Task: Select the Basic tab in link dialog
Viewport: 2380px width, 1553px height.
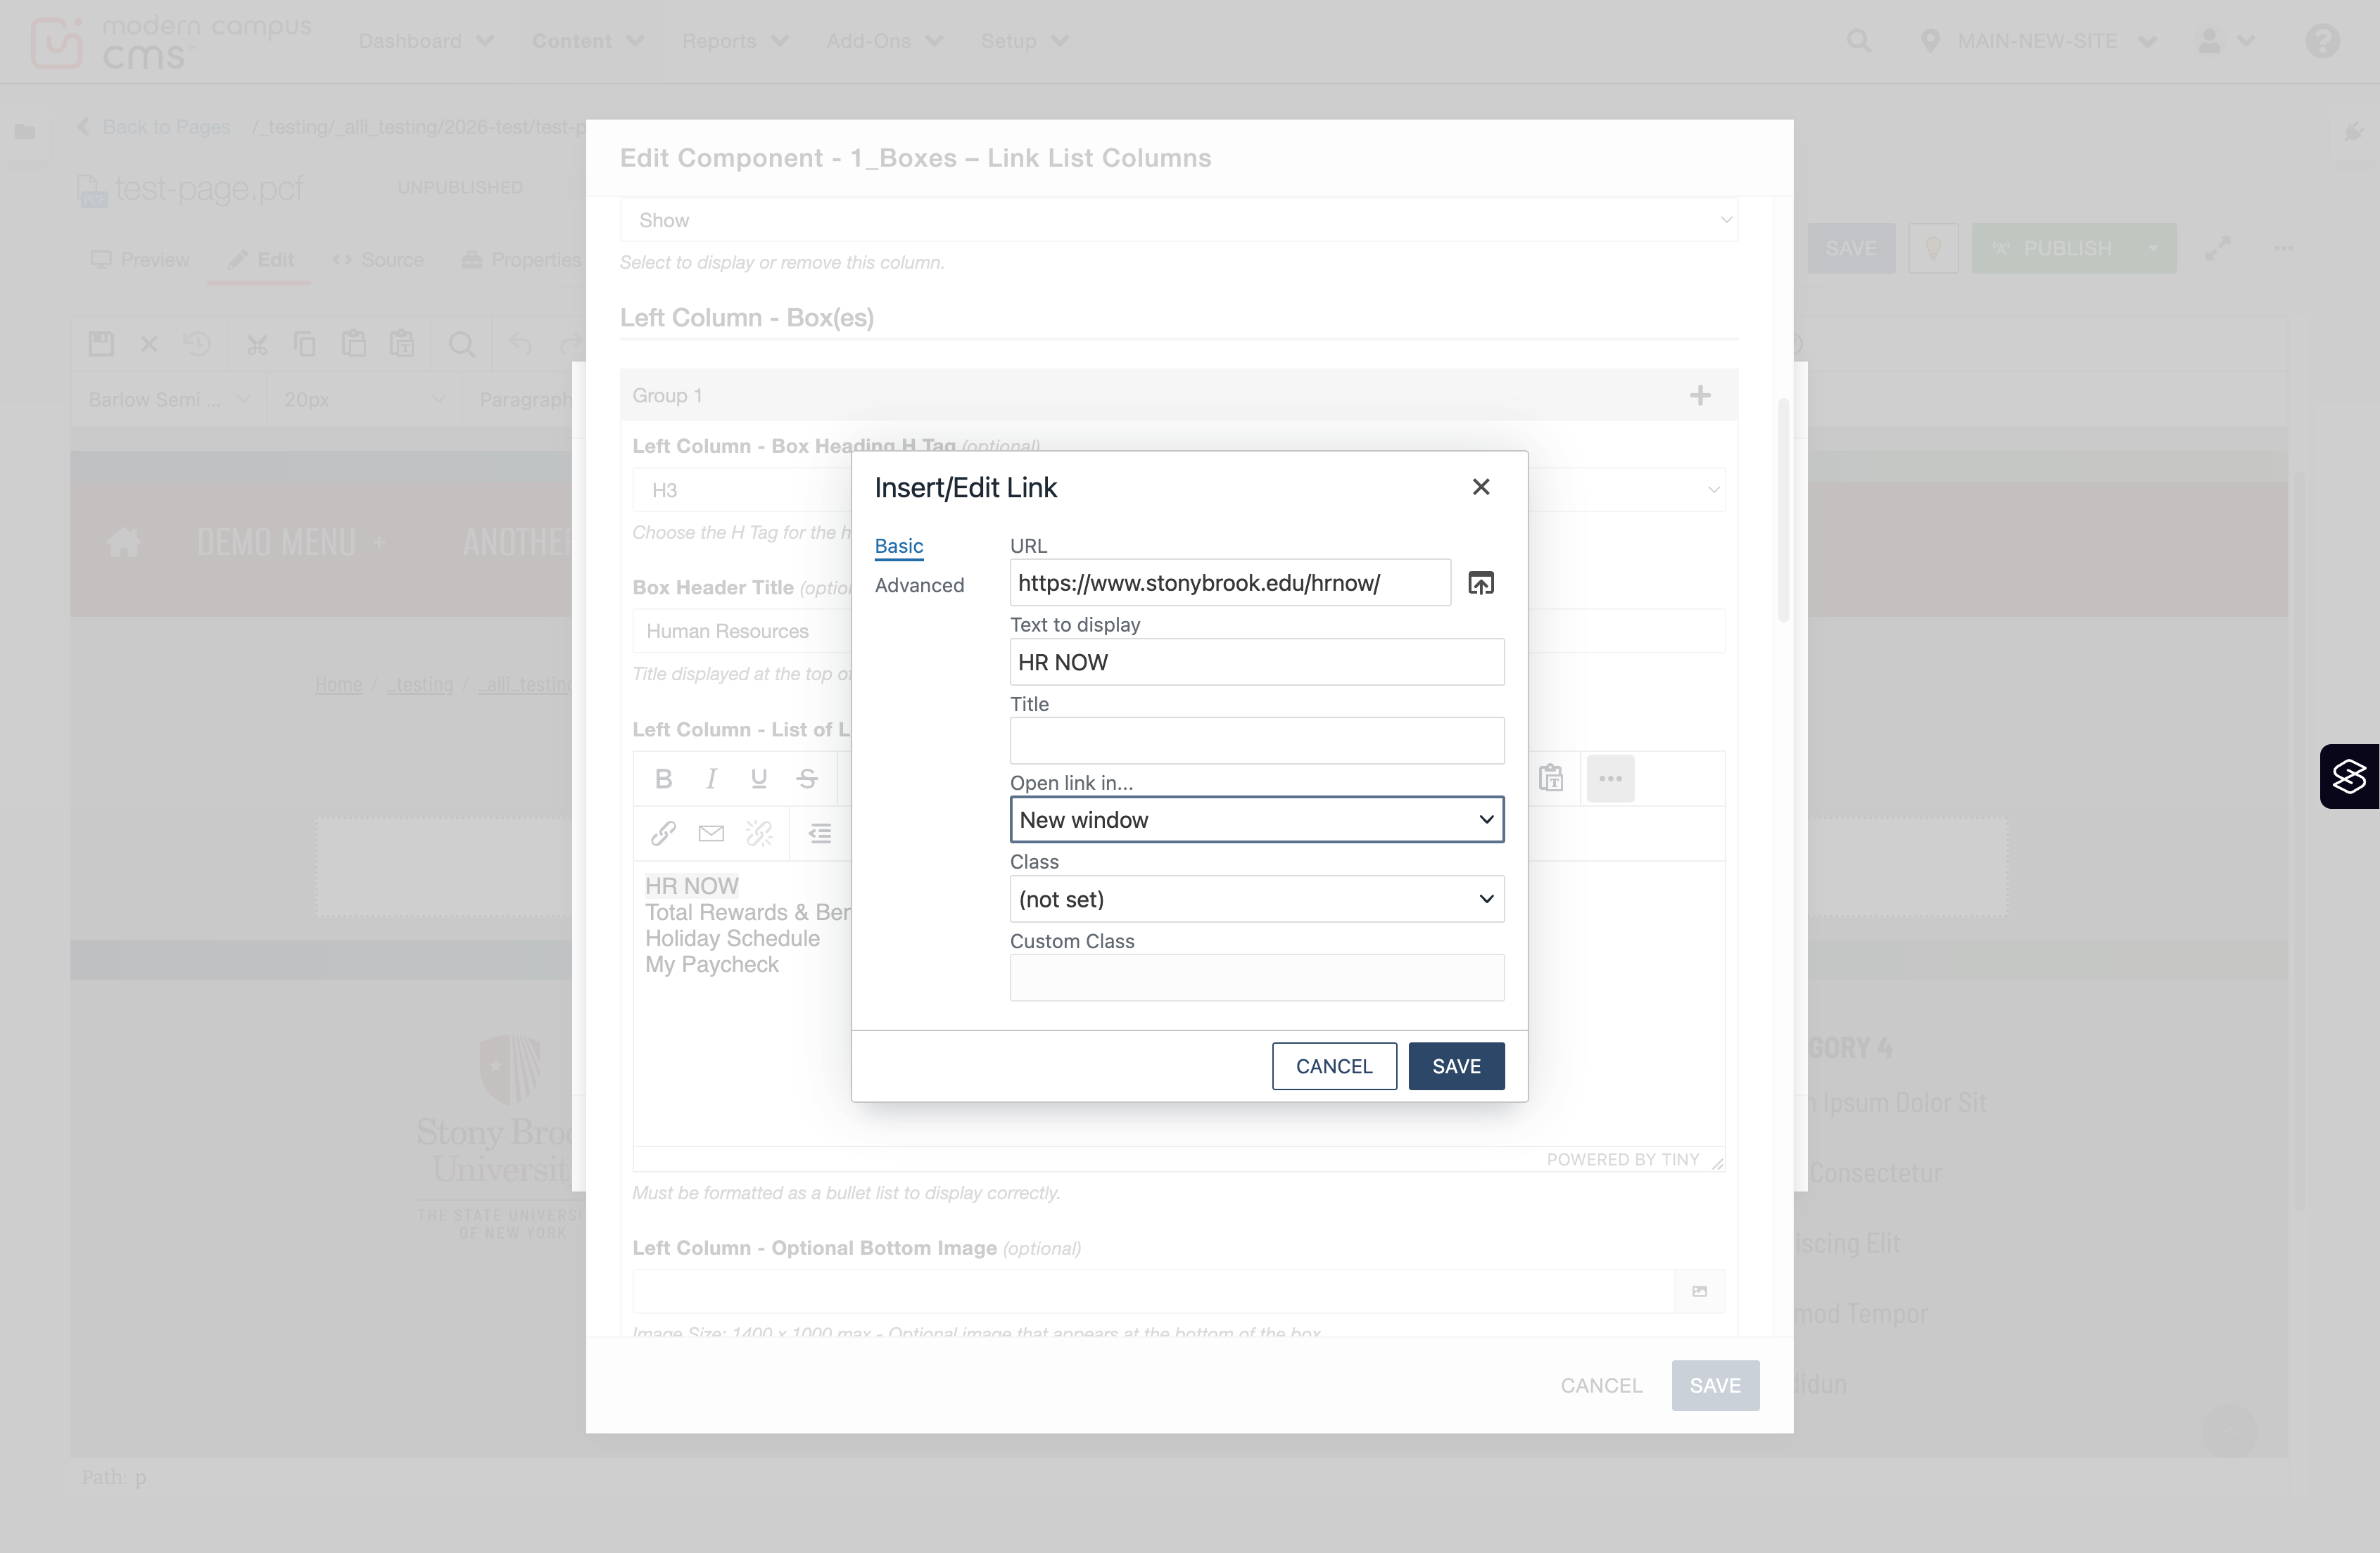Action: pyautogui.click(x=899, y=546)
